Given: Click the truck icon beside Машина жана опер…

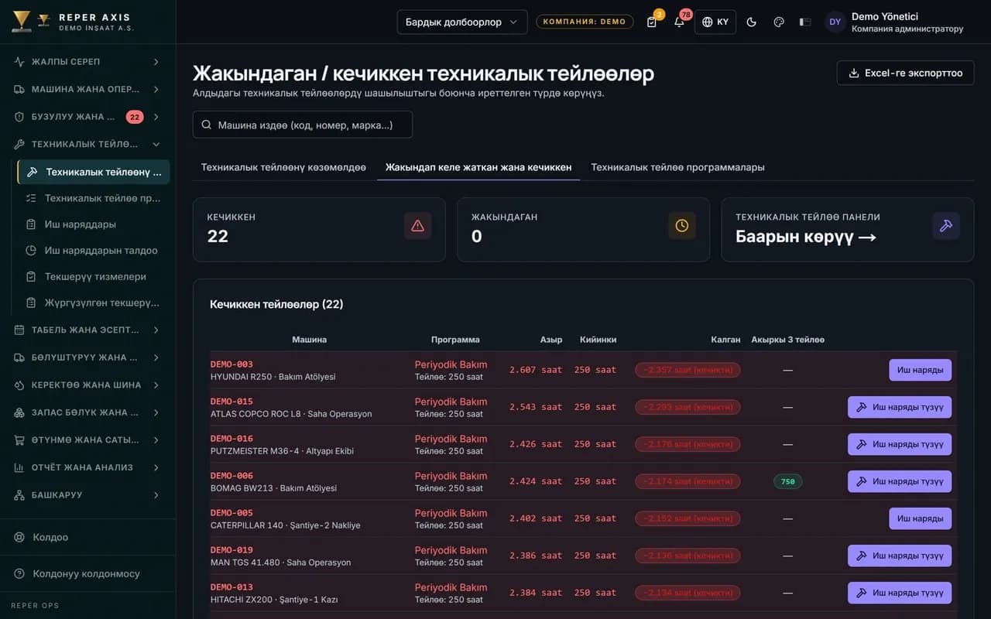Looking at the screenshot, I should click(x=19, y=89).
